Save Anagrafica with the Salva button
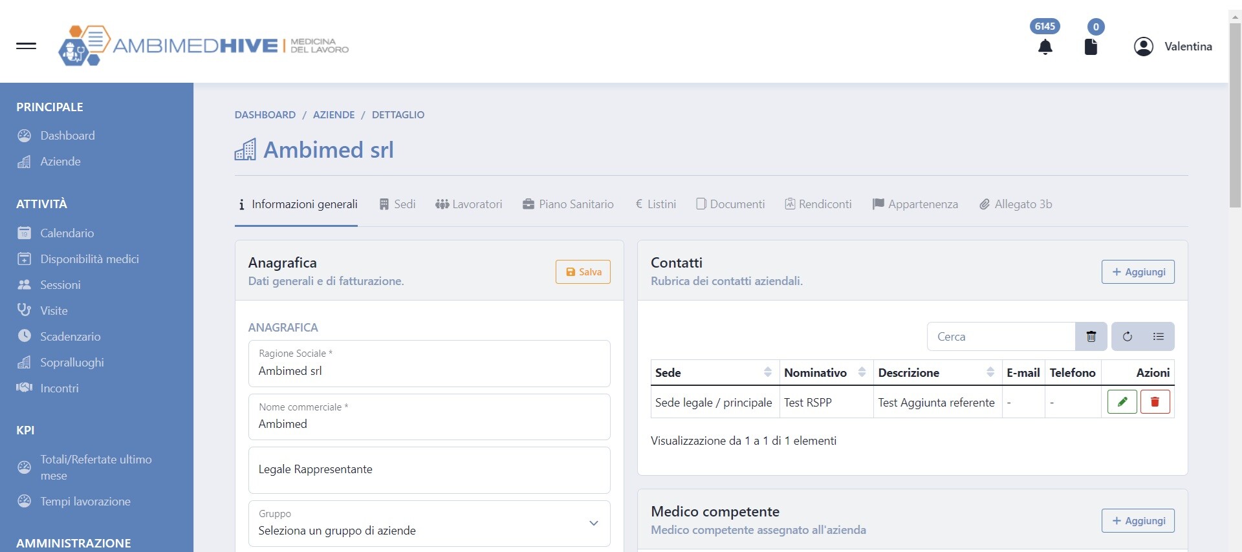 click(583, 272)
